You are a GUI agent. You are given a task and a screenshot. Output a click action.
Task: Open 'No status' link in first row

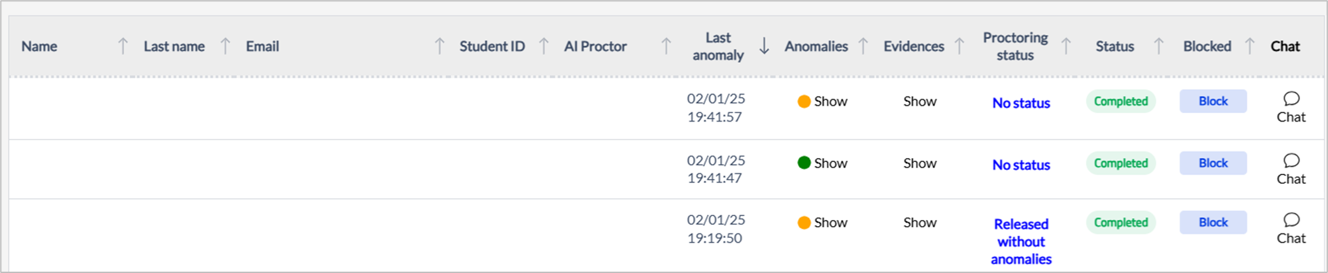coord(1021,103)
